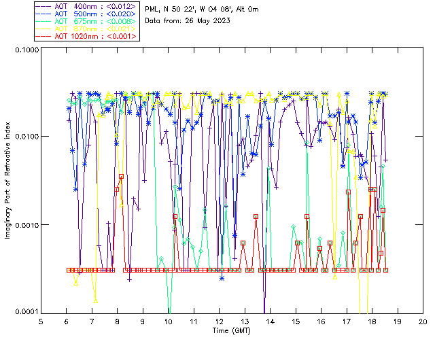Click the 0.0001 y-axis tick label
435x348 pixels.
25,312
